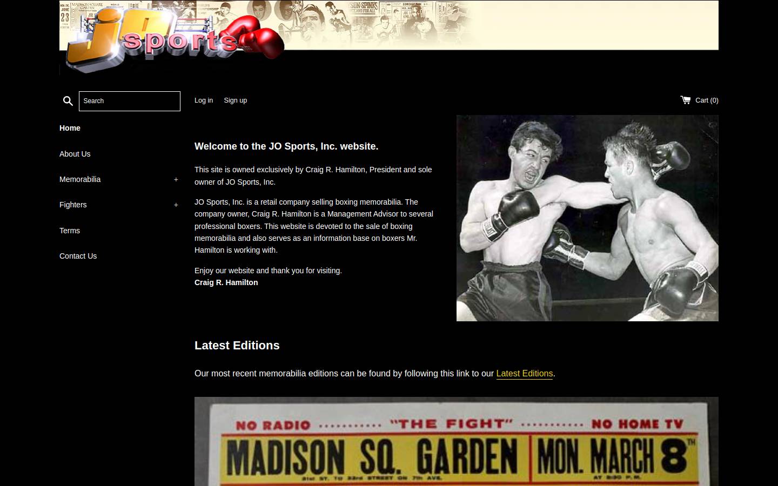Open Fighters menu item

(x=73, y=205)
